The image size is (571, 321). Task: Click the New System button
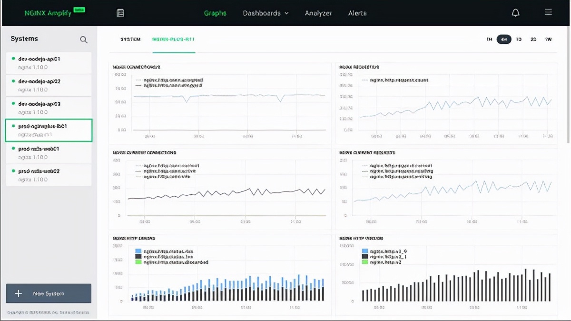tap(49, 293)
